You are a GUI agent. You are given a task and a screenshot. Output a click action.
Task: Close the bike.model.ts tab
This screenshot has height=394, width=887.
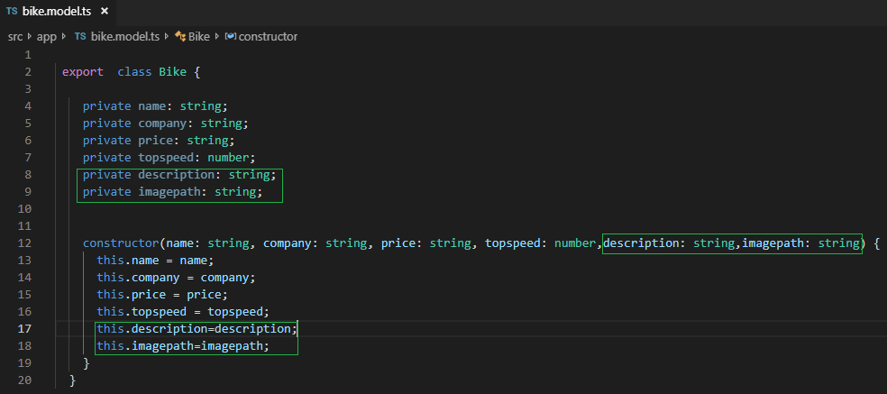click(104, 13)
